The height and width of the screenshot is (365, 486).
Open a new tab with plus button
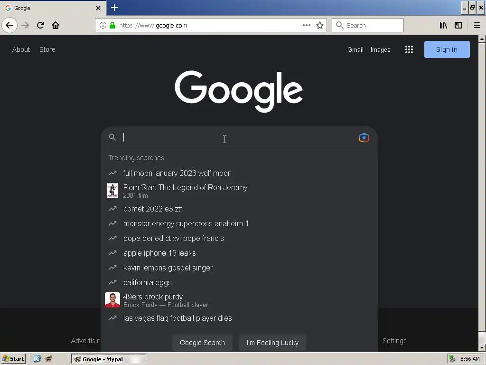click(x=114, y=8)
